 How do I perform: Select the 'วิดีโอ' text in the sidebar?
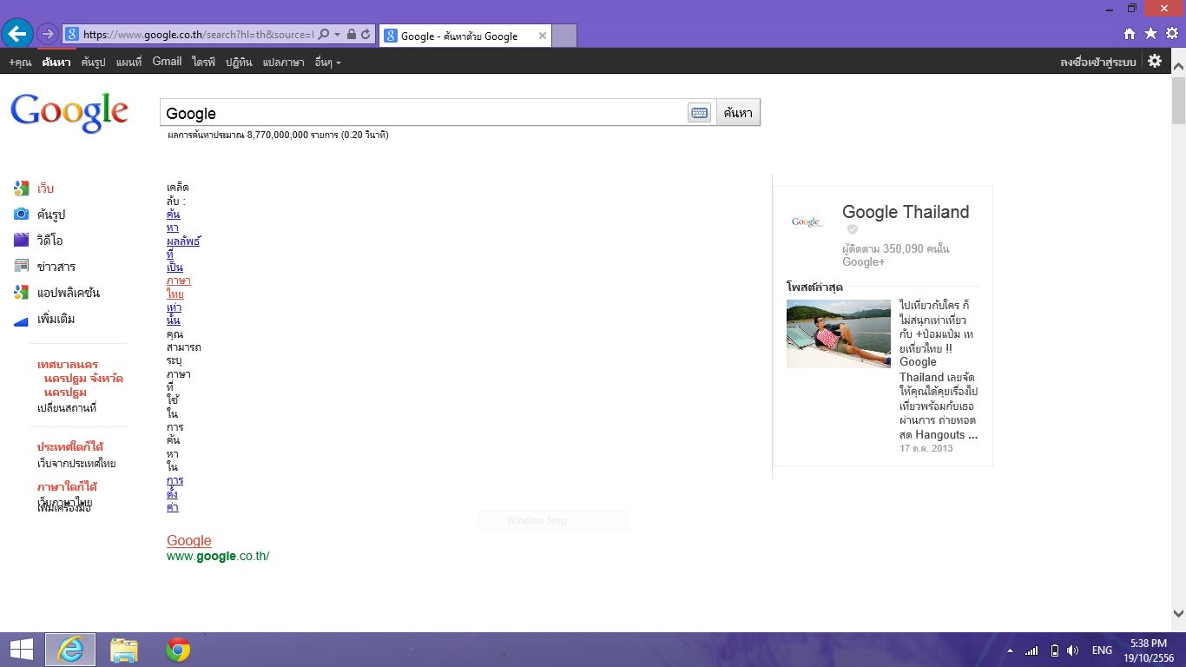49,241
